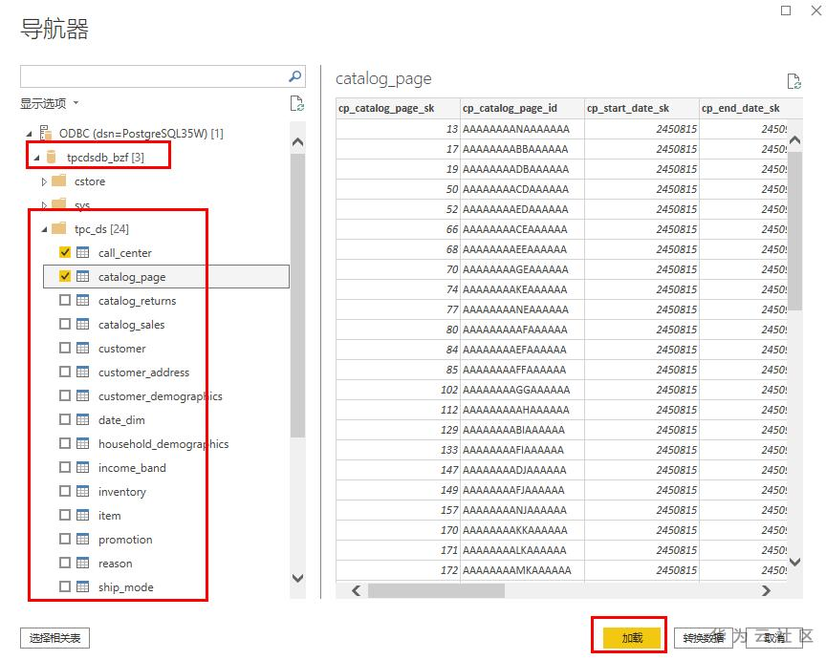Expand the sys folder
This screenshot has width=826, height=660.
pos(44,204)
